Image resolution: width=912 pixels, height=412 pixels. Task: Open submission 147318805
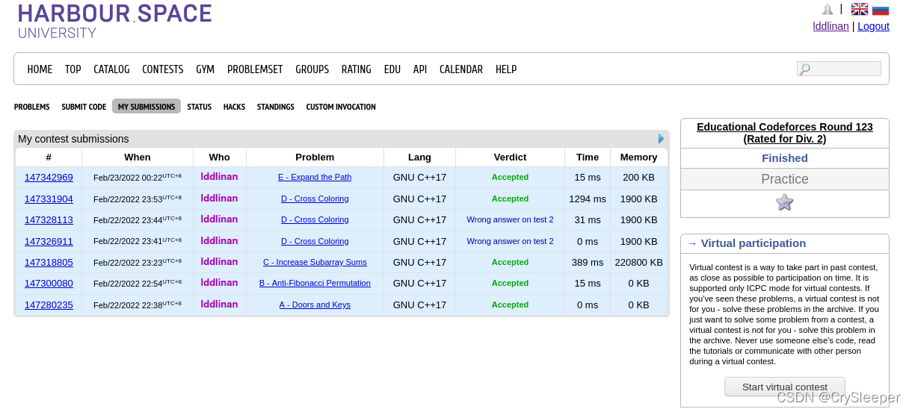[x=49, y=263]
